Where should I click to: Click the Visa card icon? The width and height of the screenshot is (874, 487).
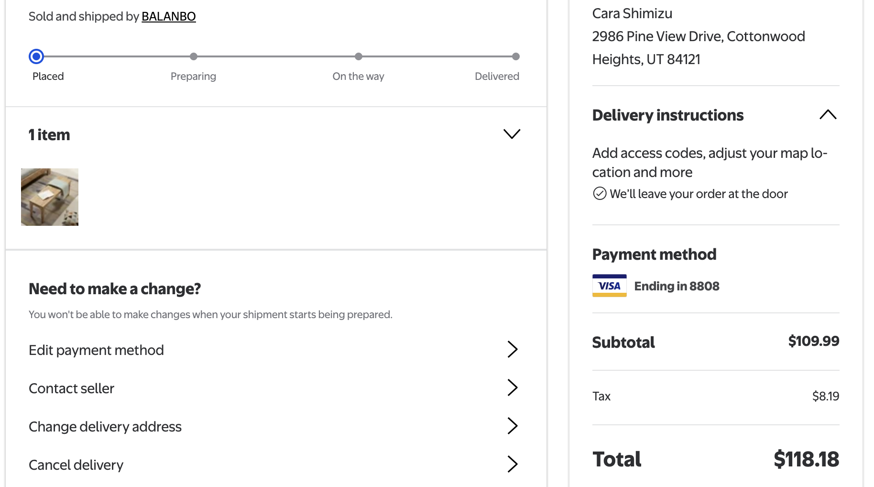click(x=609, y=286)
